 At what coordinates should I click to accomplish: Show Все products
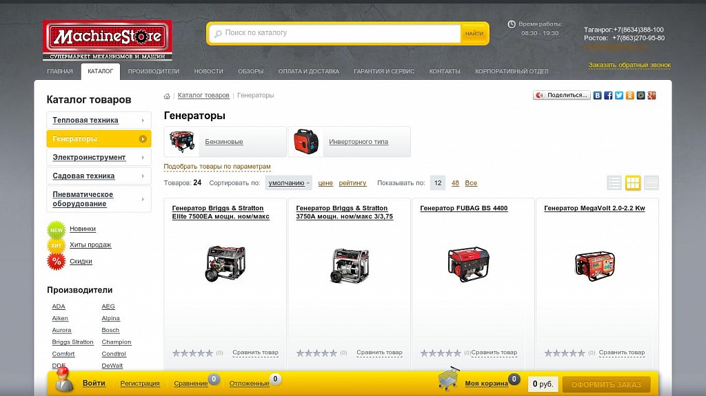[x=471, y=183]
